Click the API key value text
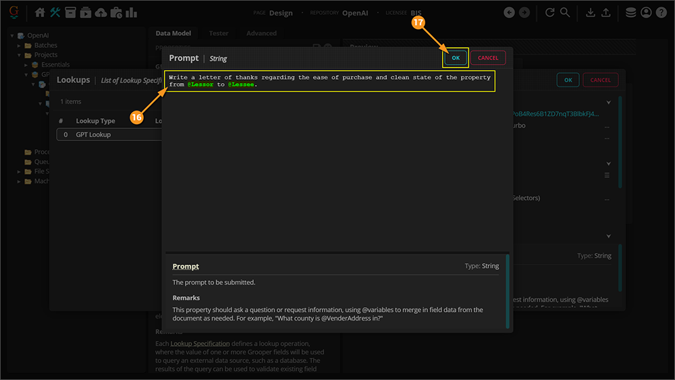675x380 pixels. (x=555, y=113)
